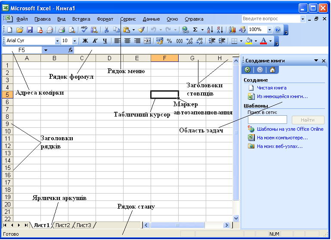The width and height of the screenshot is (331, 240).
Task: Expand the Name Box dropdown arrow
Action: (x=46, y=50)
